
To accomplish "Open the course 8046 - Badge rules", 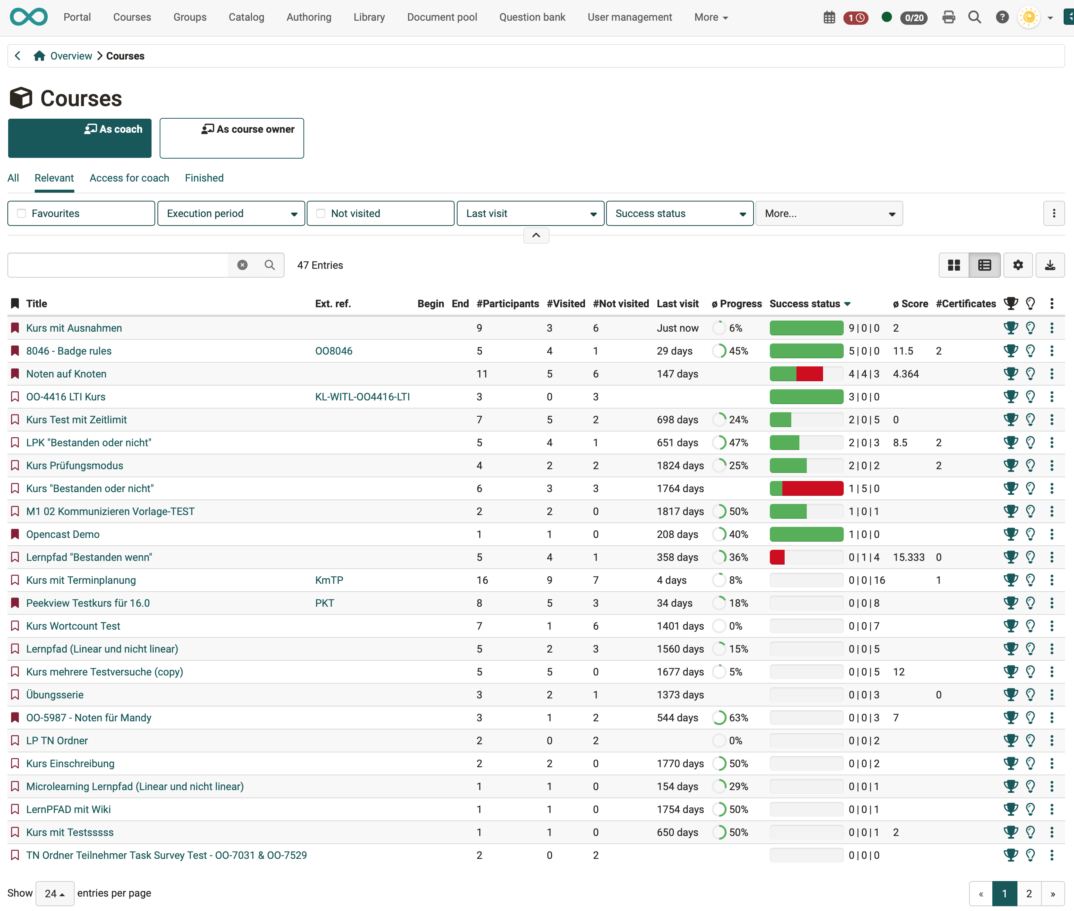I will [69, 350].
